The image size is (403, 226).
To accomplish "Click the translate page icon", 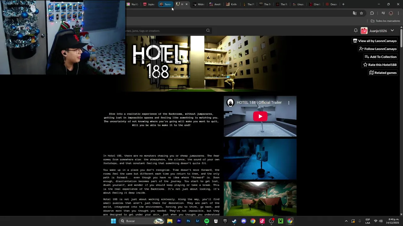I will click(355, 13).
